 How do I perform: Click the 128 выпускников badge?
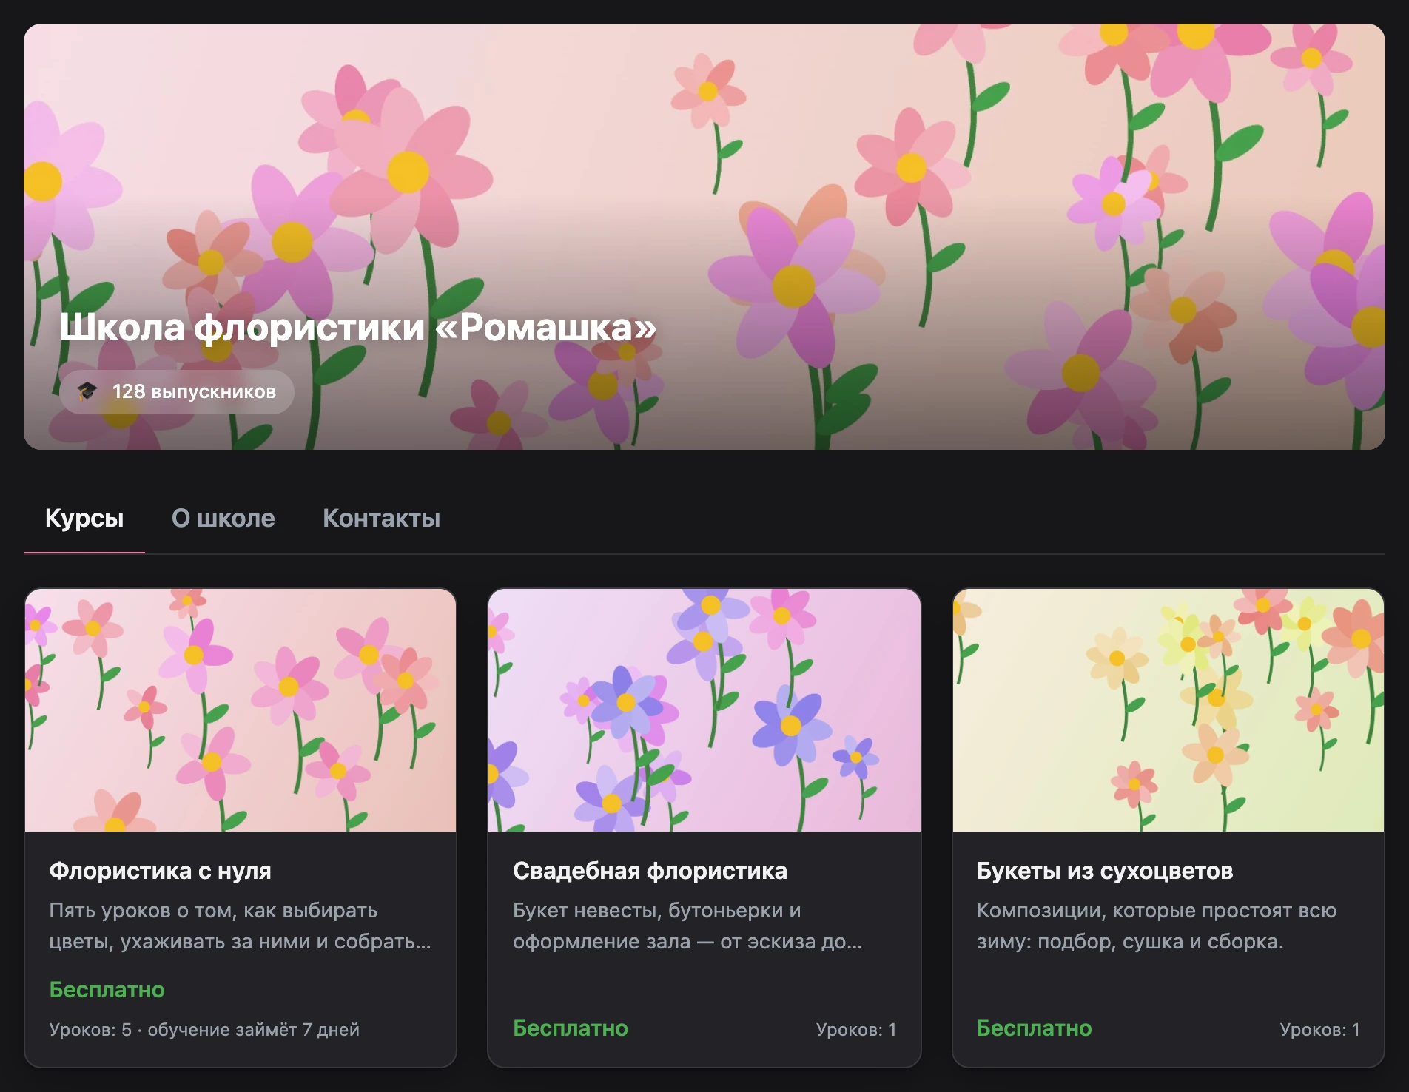[177, 391]
